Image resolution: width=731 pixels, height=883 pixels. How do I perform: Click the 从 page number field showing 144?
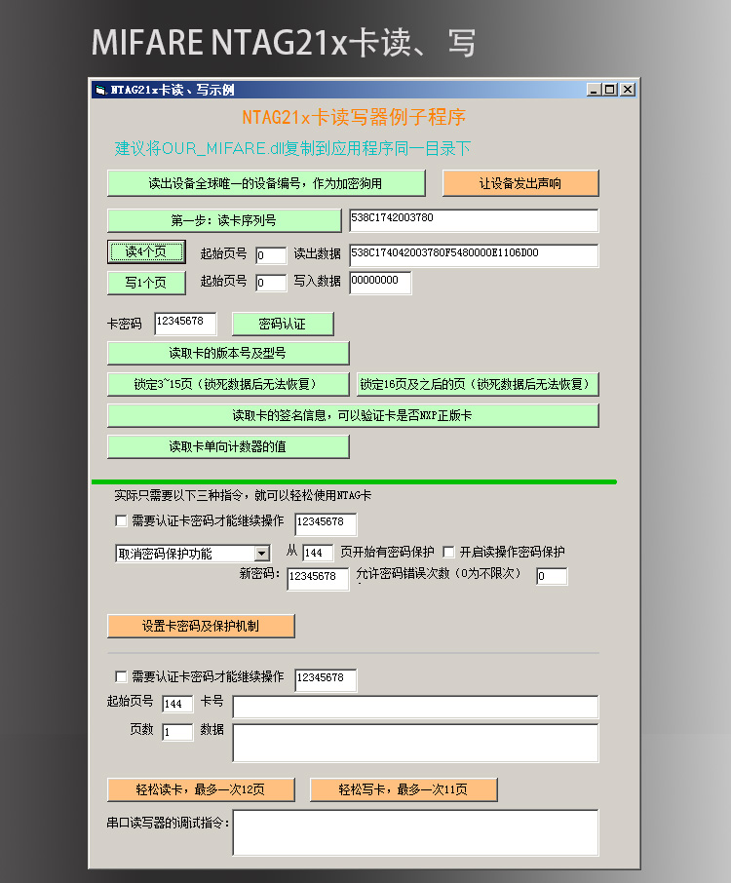[x=318, y=553]
